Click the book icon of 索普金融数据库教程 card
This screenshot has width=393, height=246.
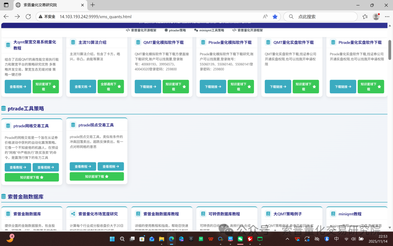click(138, 214)
